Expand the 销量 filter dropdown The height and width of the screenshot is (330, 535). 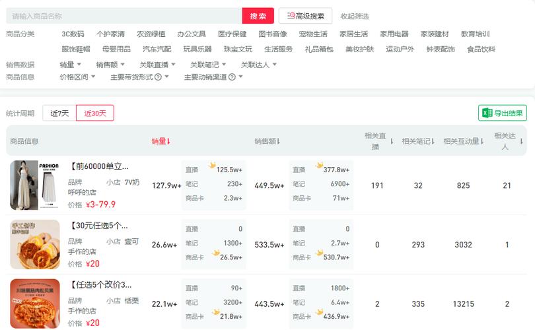tap(71, 65)
